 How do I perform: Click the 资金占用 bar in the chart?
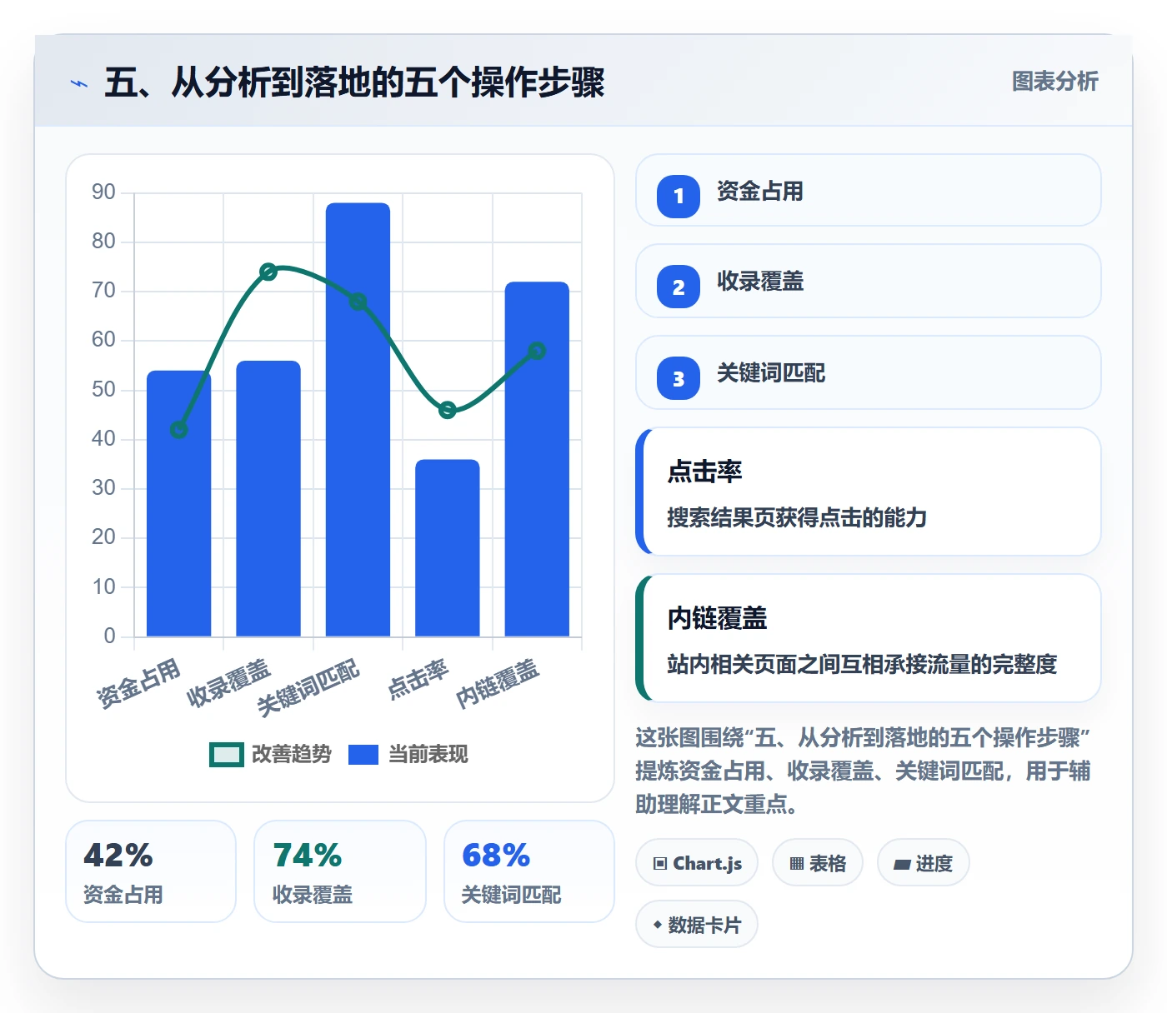(x=179, y=503)
